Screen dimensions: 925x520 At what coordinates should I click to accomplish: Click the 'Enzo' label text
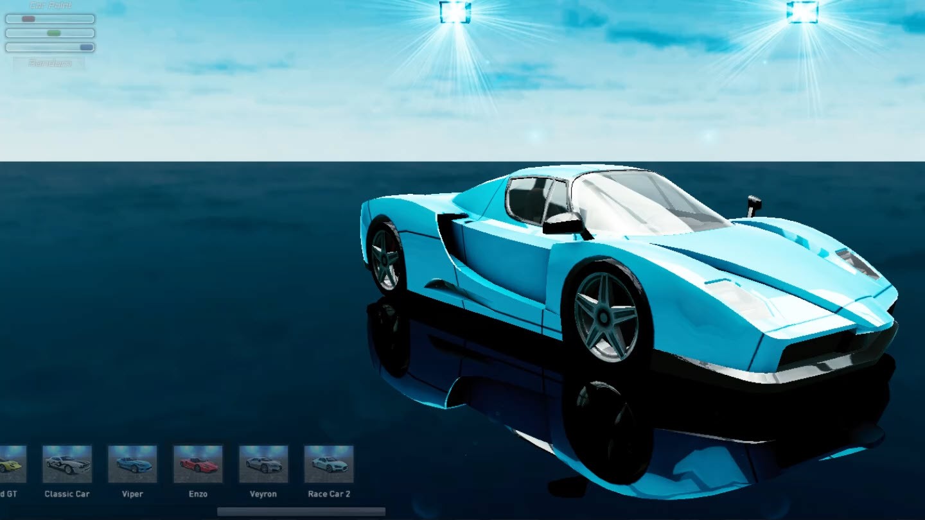198,494
